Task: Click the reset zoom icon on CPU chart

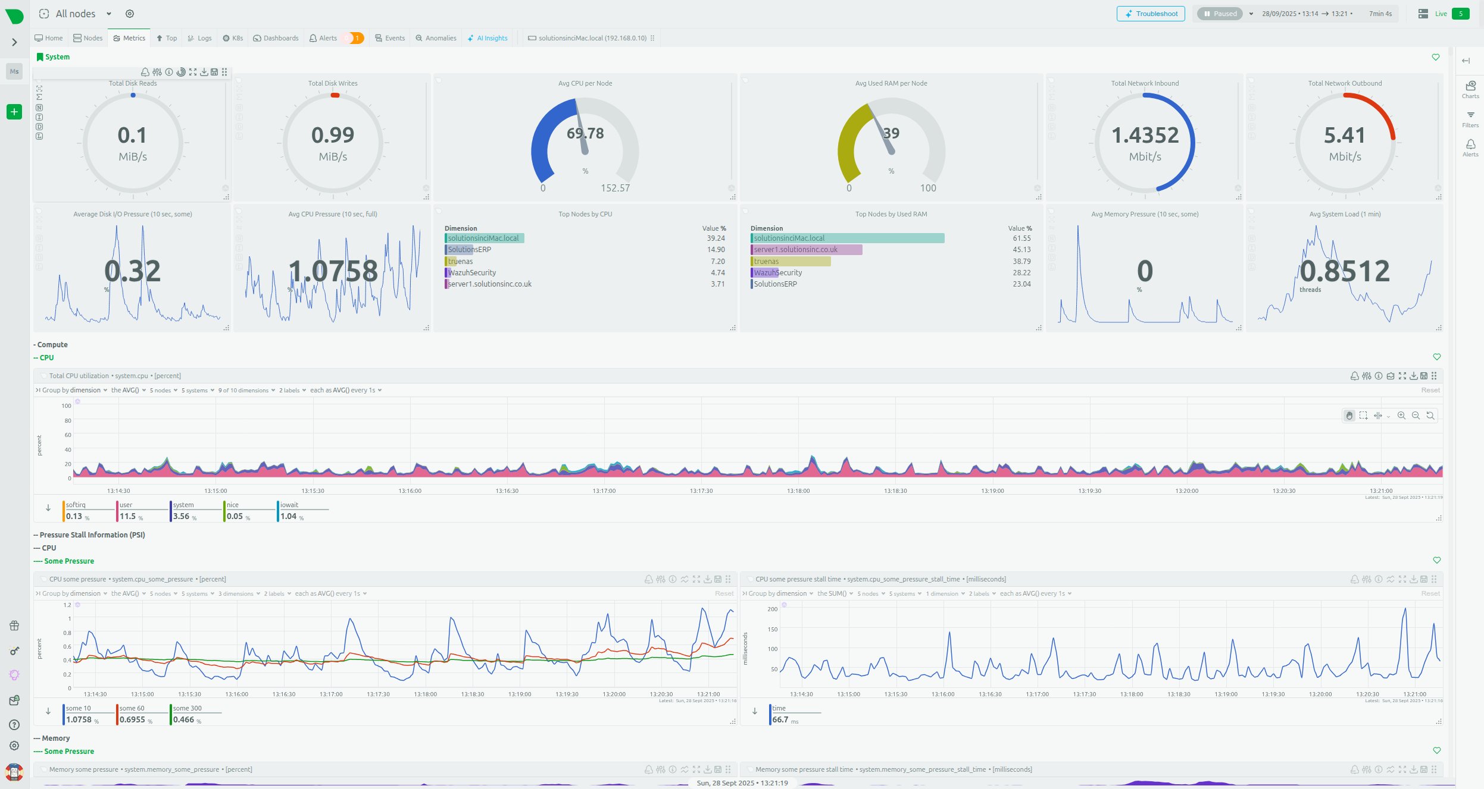Action: pyautogui.click(x=1430, y=416)
